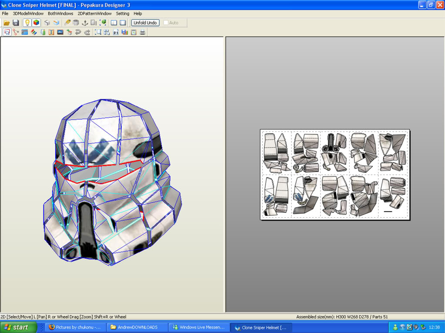Open the 2DPatternWindow menu
This screenshot has height=333, width=445.
pos(94,13)
